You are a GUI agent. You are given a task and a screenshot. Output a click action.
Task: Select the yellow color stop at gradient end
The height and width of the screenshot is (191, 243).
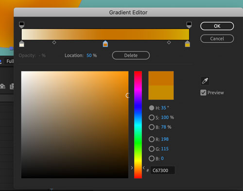[188, 44]
